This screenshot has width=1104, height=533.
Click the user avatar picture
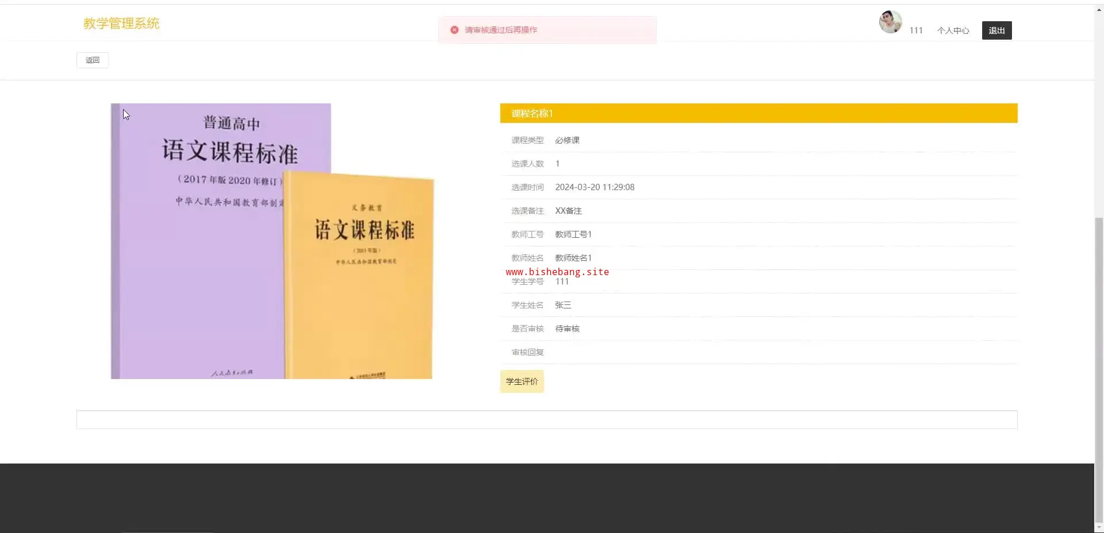click(x=890, y=22)
